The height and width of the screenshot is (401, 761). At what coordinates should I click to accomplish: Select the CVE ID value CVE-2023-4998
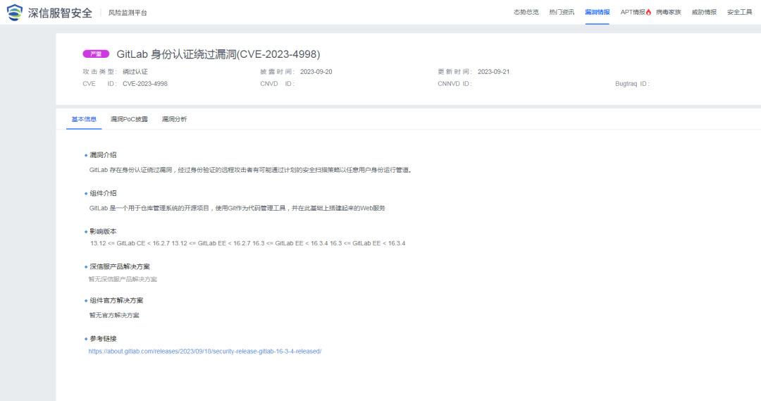pyautogui.click(x=145, y=83)
